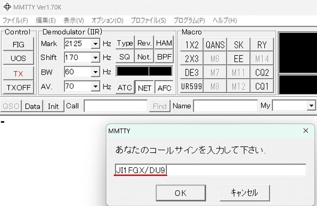The width and height of the screenshot is (317, 206).
Task: Click the lower black waterfall display
Action: click(298, 85)
